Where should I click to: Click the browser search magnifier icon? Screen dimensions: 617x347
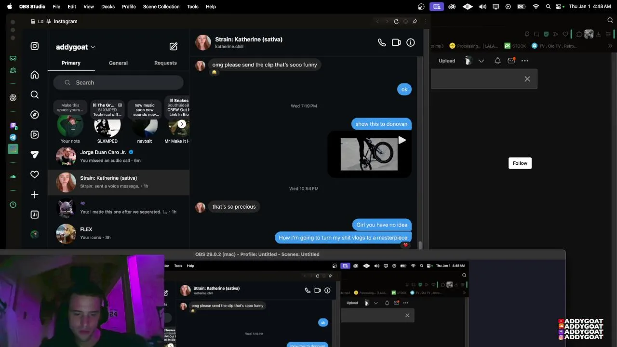[610, 20]
